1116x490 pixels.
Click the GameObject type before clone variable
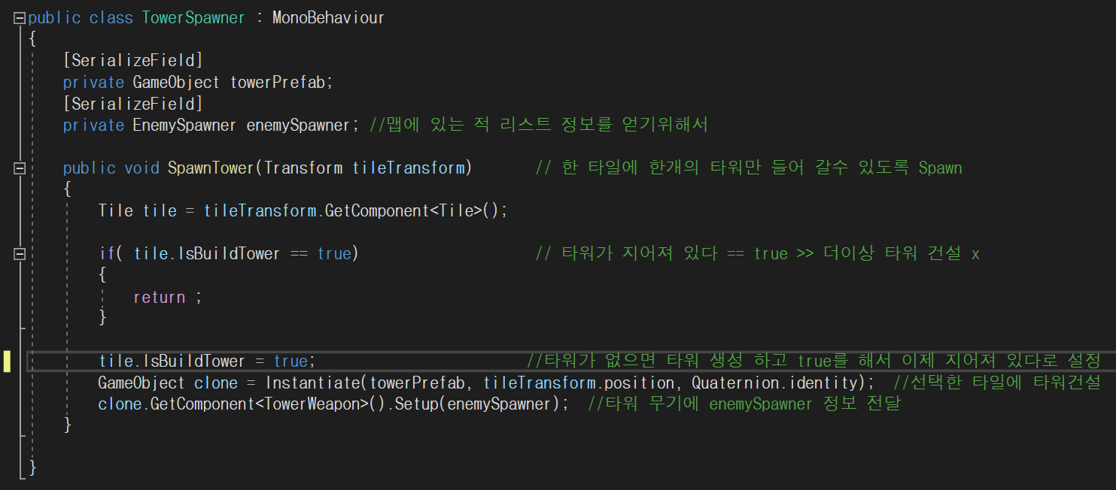tap(141, 383)
